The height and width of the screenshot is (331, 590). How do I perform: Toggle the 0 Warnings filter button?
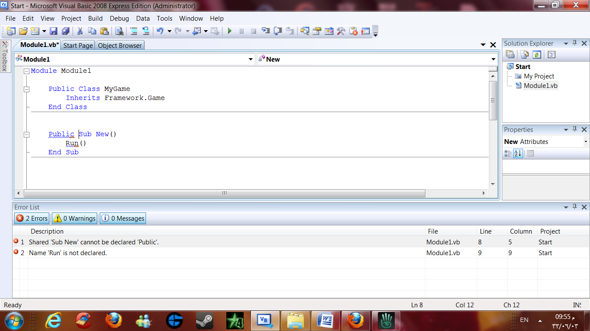coord(74,219)
